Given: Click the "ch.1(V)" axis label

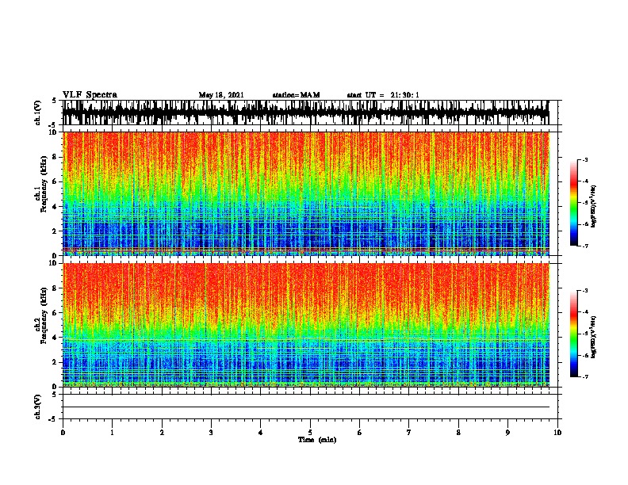Looking at the screenshot, I should tap(37, 113).
